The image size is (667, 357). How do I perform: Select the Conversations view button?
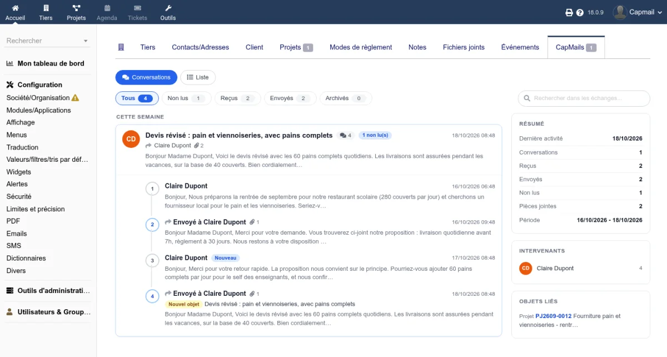(146, 77)
